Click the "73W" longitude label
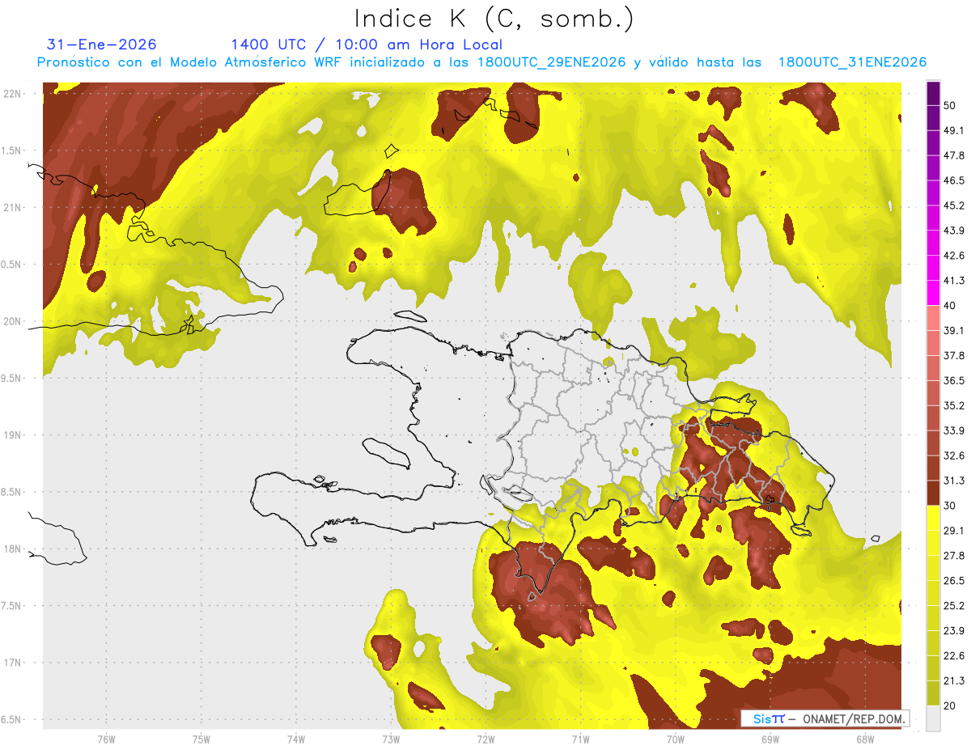The height and width of the screenshot is (750, 971). pos(391,739)
